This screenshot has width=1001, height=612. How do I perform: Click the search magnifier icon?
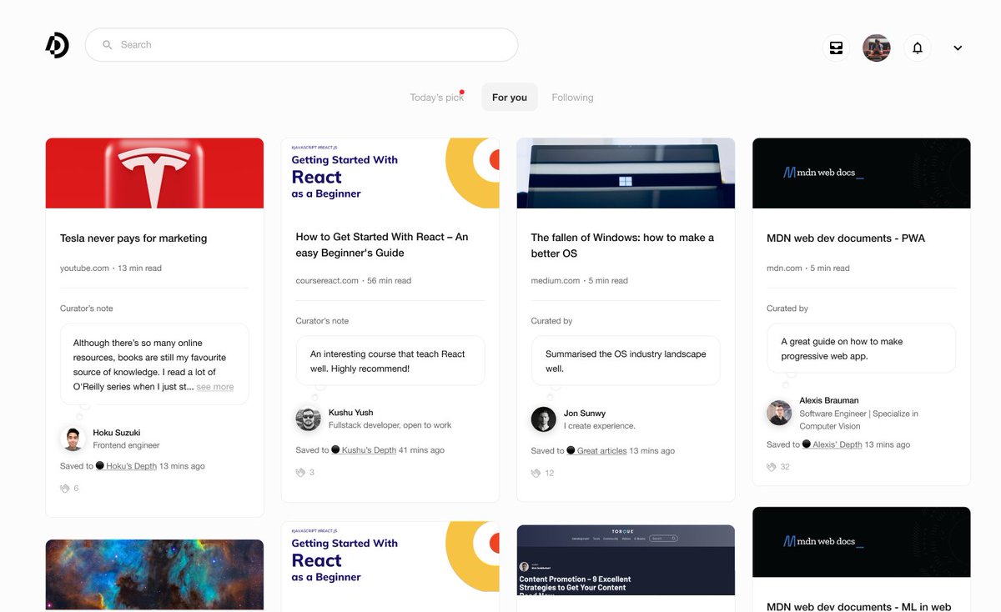coord(108,45)
